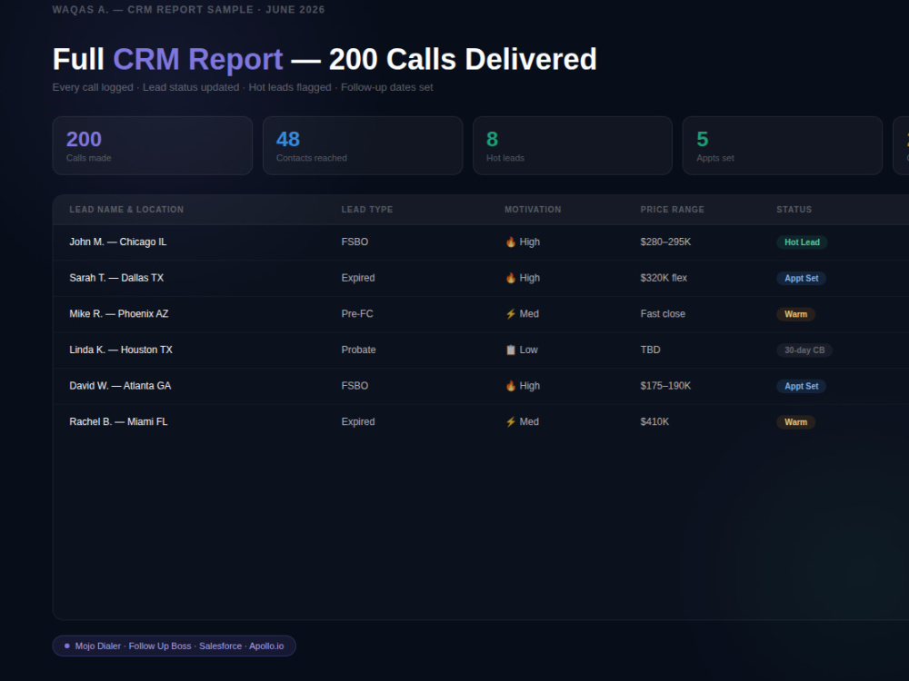Click the fire icon in David W. row
909x681 pixels.
(511, 386)
